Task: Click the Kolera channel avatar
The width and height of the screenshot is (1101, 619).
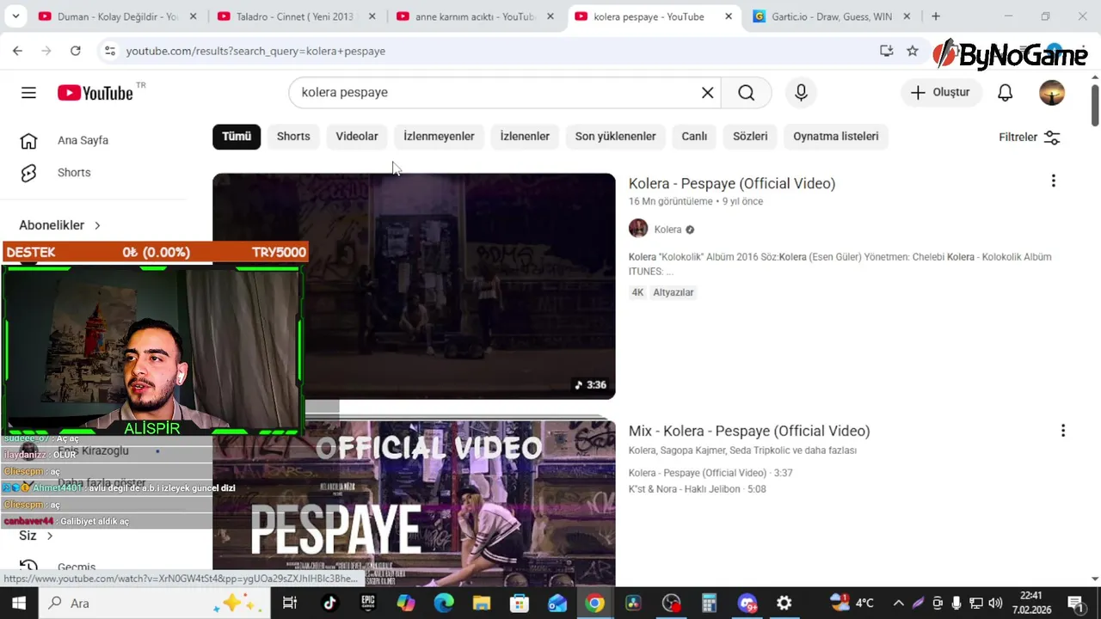Action: pos(638,229)
